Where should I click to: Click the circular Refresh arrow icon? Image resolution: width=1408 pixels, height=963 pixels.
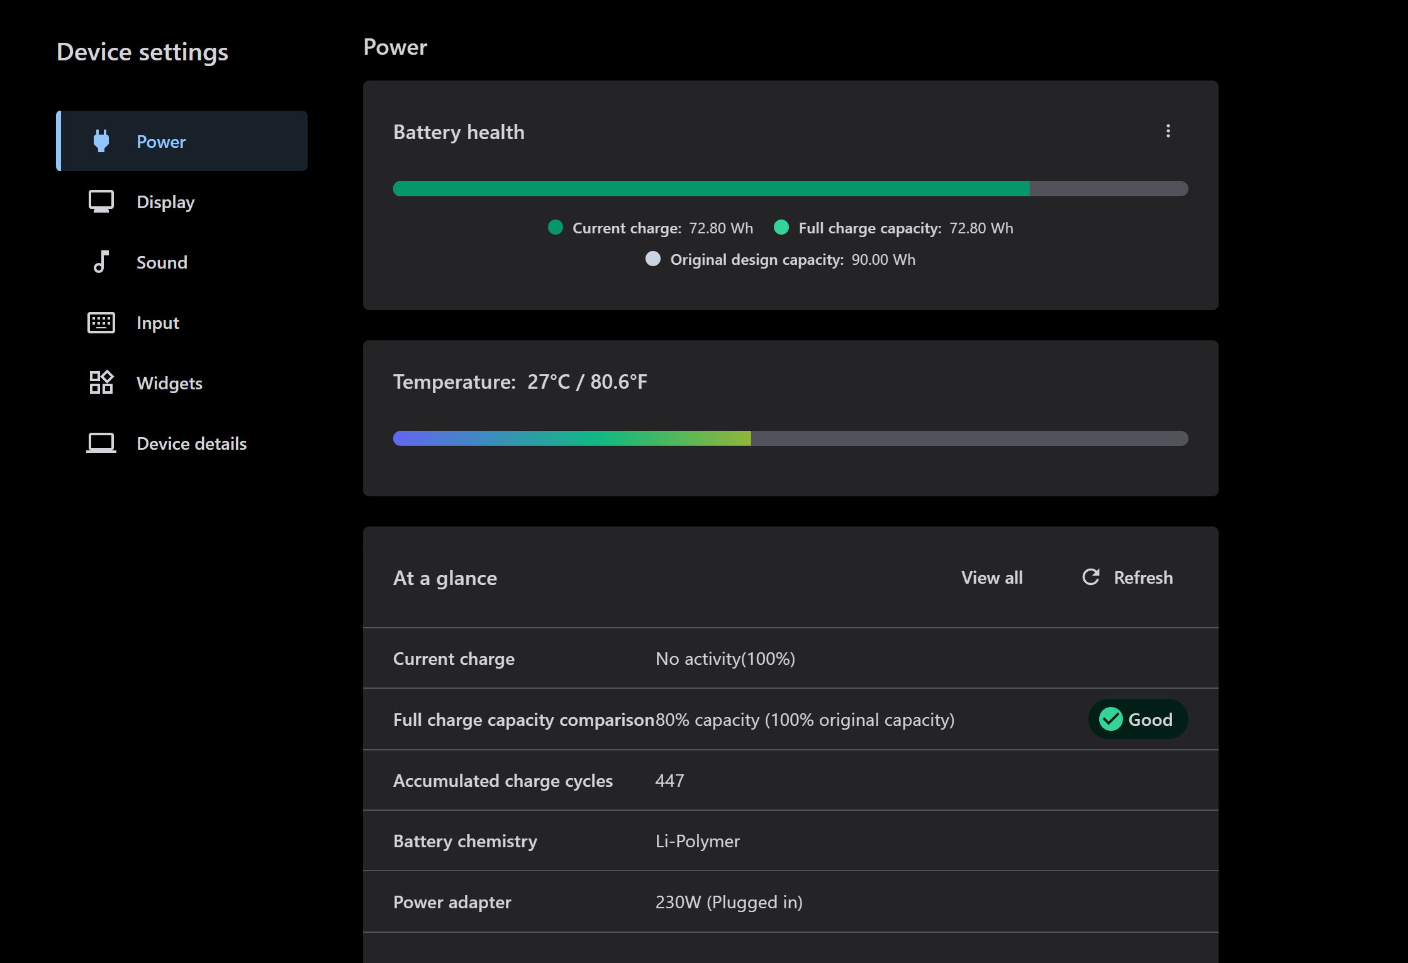1091,577
